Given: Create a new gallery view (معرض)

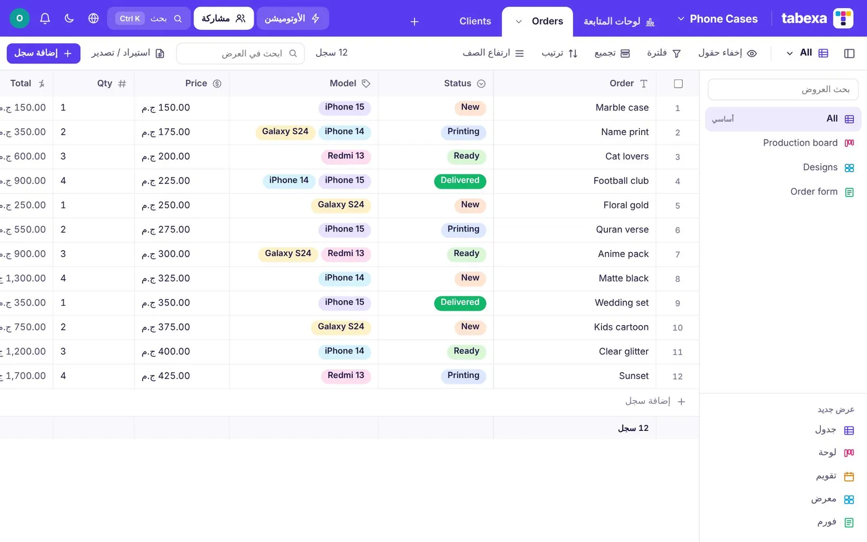Looking at the screenshot, I should coord(832,499).
